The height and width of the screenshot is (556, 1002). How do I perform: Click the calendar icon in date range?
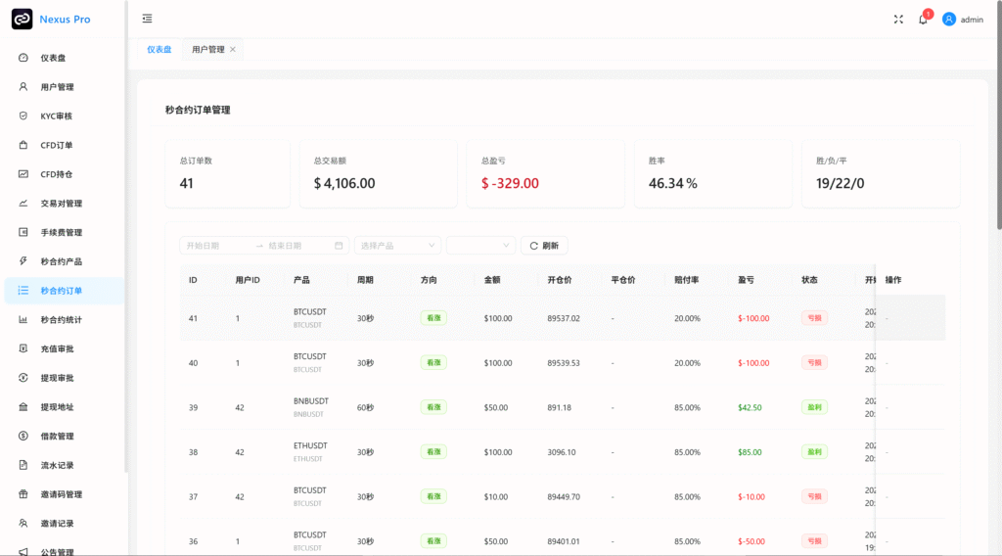[x=339, y=246]
